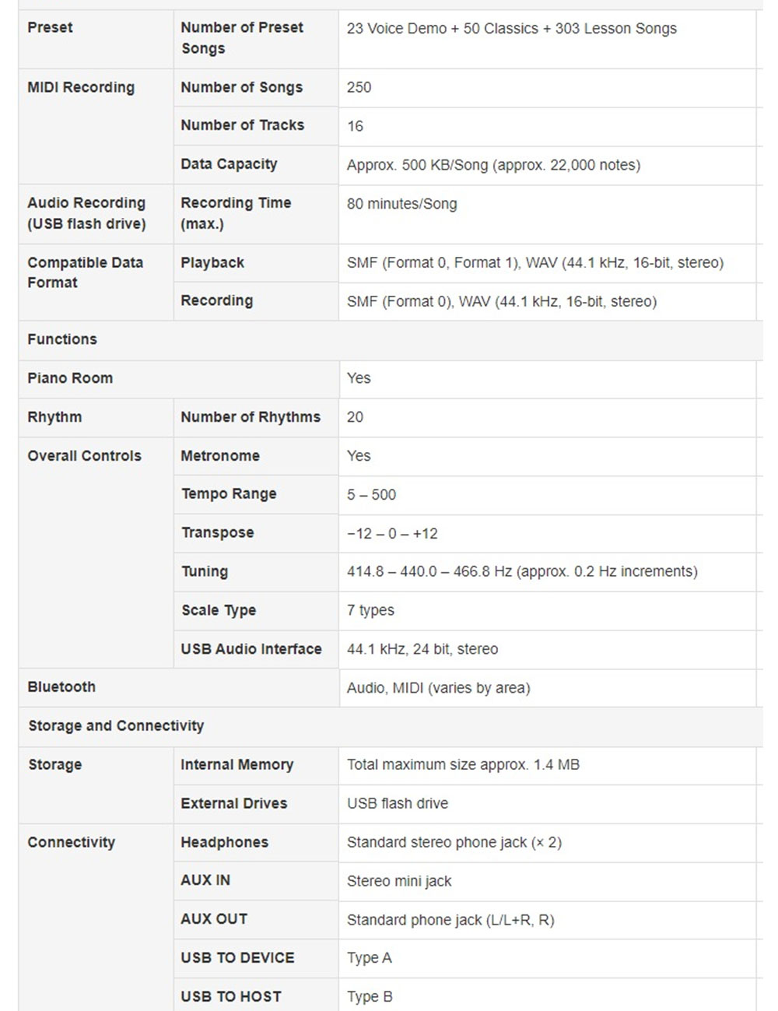Click the Tuning frequency range text
The width and height of the screenshot is (778, 1011).
coord(522,571)
